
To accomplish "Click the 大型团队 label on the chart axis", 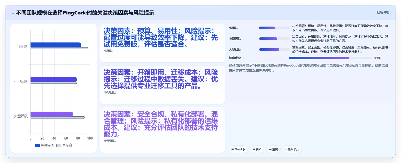I will [x=21, y=116].
